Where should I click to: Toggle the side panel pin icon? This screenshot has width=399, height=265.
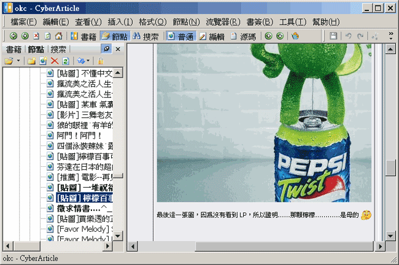(106, 48)
